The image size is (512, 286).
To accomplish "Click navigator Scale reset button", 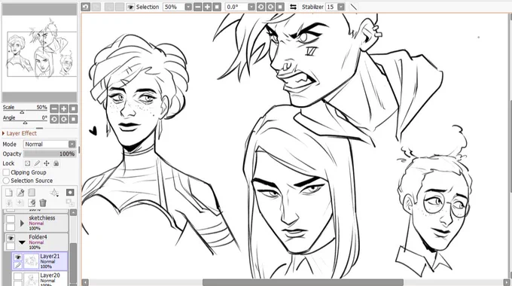I will (74, 108).
